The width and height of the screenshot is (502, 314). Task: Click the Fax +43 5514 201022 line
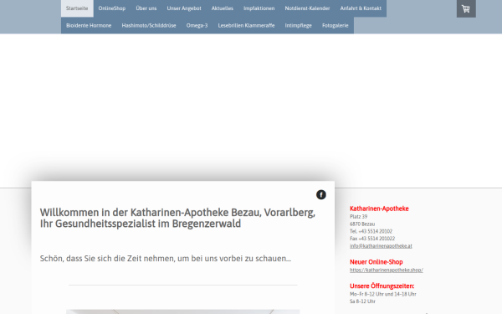point(372,239)
